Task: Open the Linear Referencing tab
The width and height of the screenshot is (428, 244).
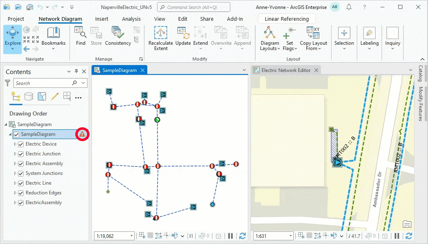Action: tap(286, 19)
